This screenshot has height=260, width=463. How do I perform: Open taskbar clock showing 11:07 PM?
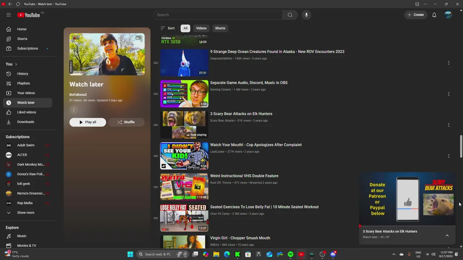click(446, 254)
